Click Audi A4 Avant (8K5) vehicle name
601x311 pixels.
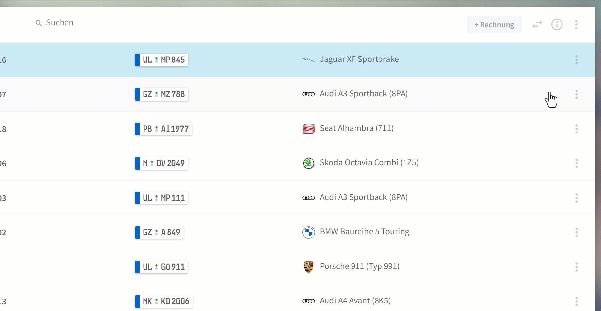click(355, 301)
